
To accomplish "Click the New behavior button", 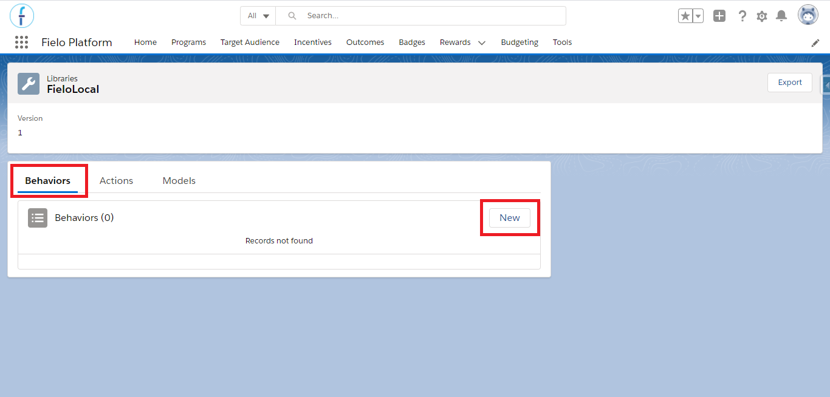I will (510, 218).
